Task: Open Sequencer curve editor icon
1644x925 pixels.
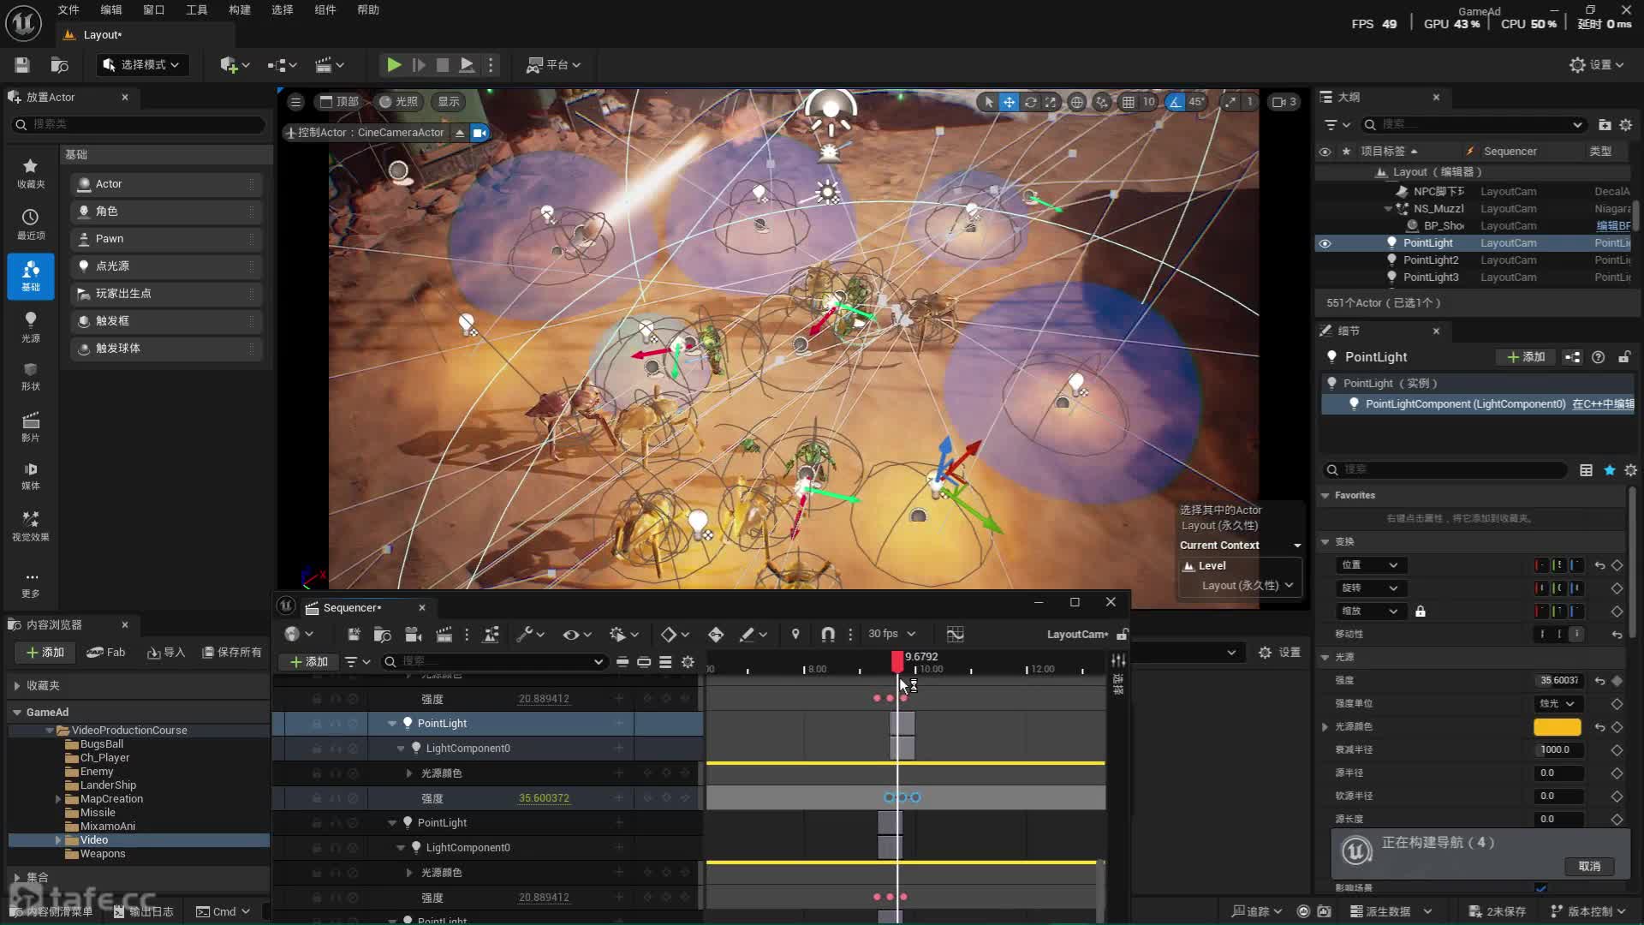Action: (x=955, y=634)
